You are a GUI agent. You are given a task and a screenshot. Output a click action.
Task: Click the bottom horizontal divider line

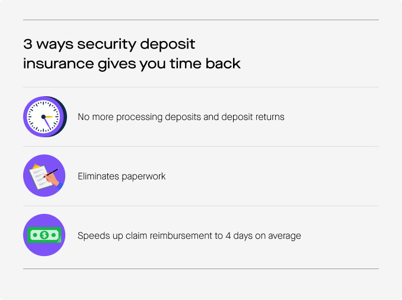click(201, 269)
